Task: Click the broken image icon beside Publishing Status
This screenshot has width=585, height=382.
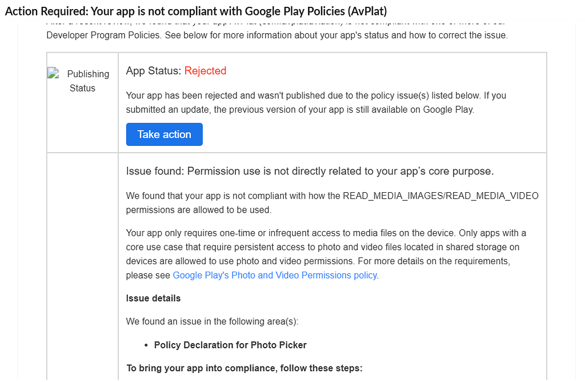Action: click(x=53, y=73)
